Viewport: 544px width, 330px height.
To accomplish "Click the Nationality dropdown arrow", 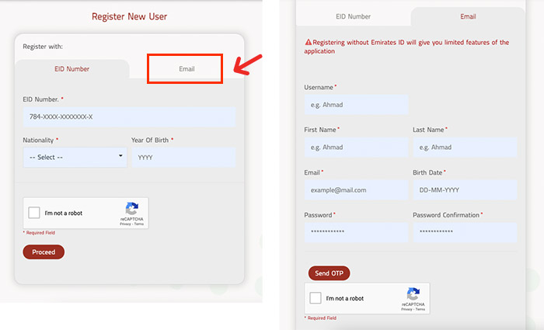I will tap(120, 155).
